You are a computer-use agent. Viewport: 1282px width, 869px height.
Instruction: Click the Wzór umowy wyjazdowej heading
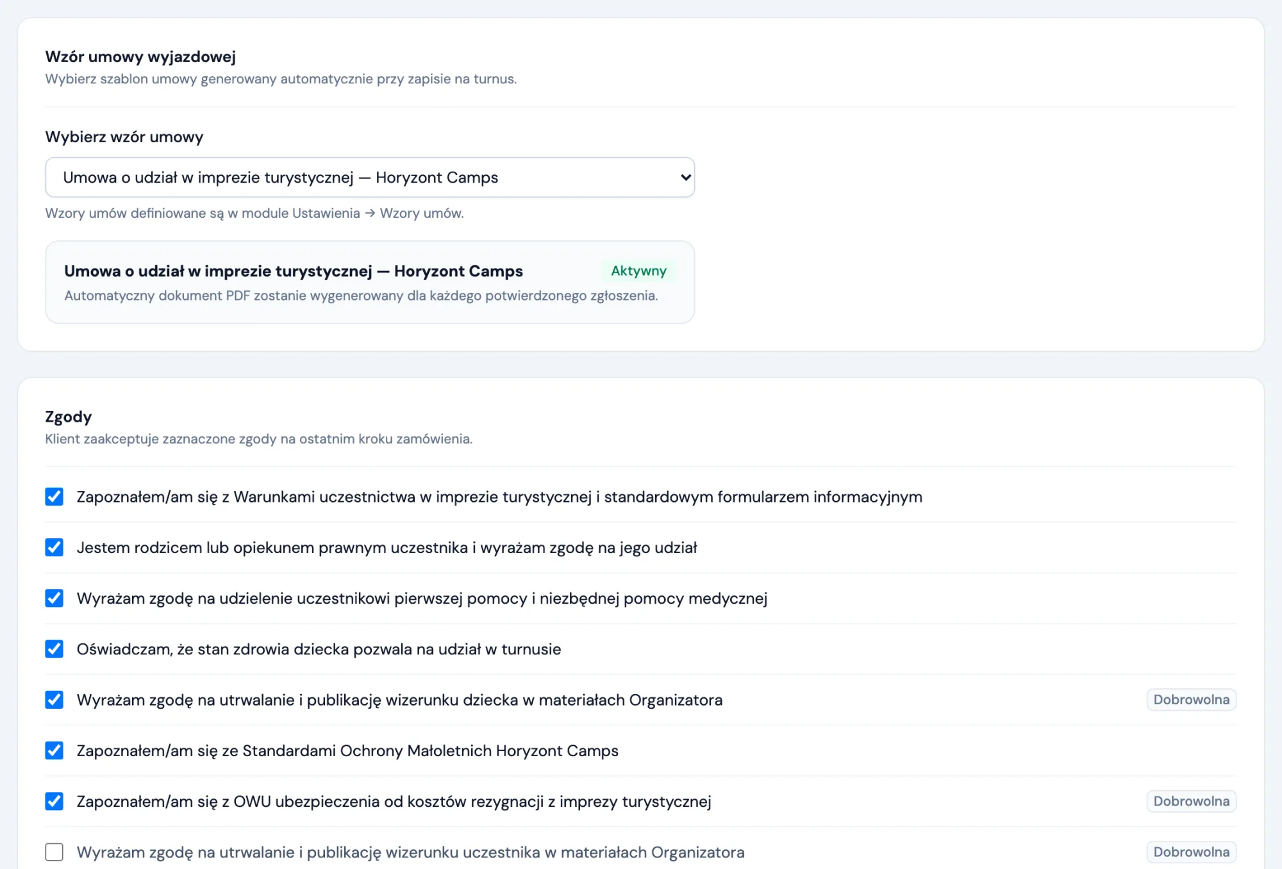[140, 56]
